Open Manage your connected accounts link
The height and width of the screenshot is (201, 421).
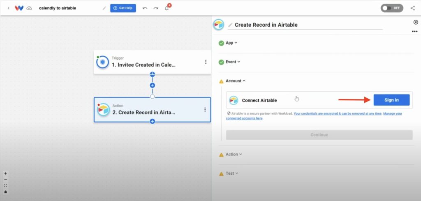(314, 116)
